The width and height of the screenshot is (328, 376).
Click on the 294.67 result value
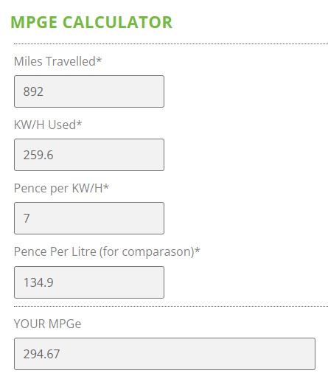point(41,354)
